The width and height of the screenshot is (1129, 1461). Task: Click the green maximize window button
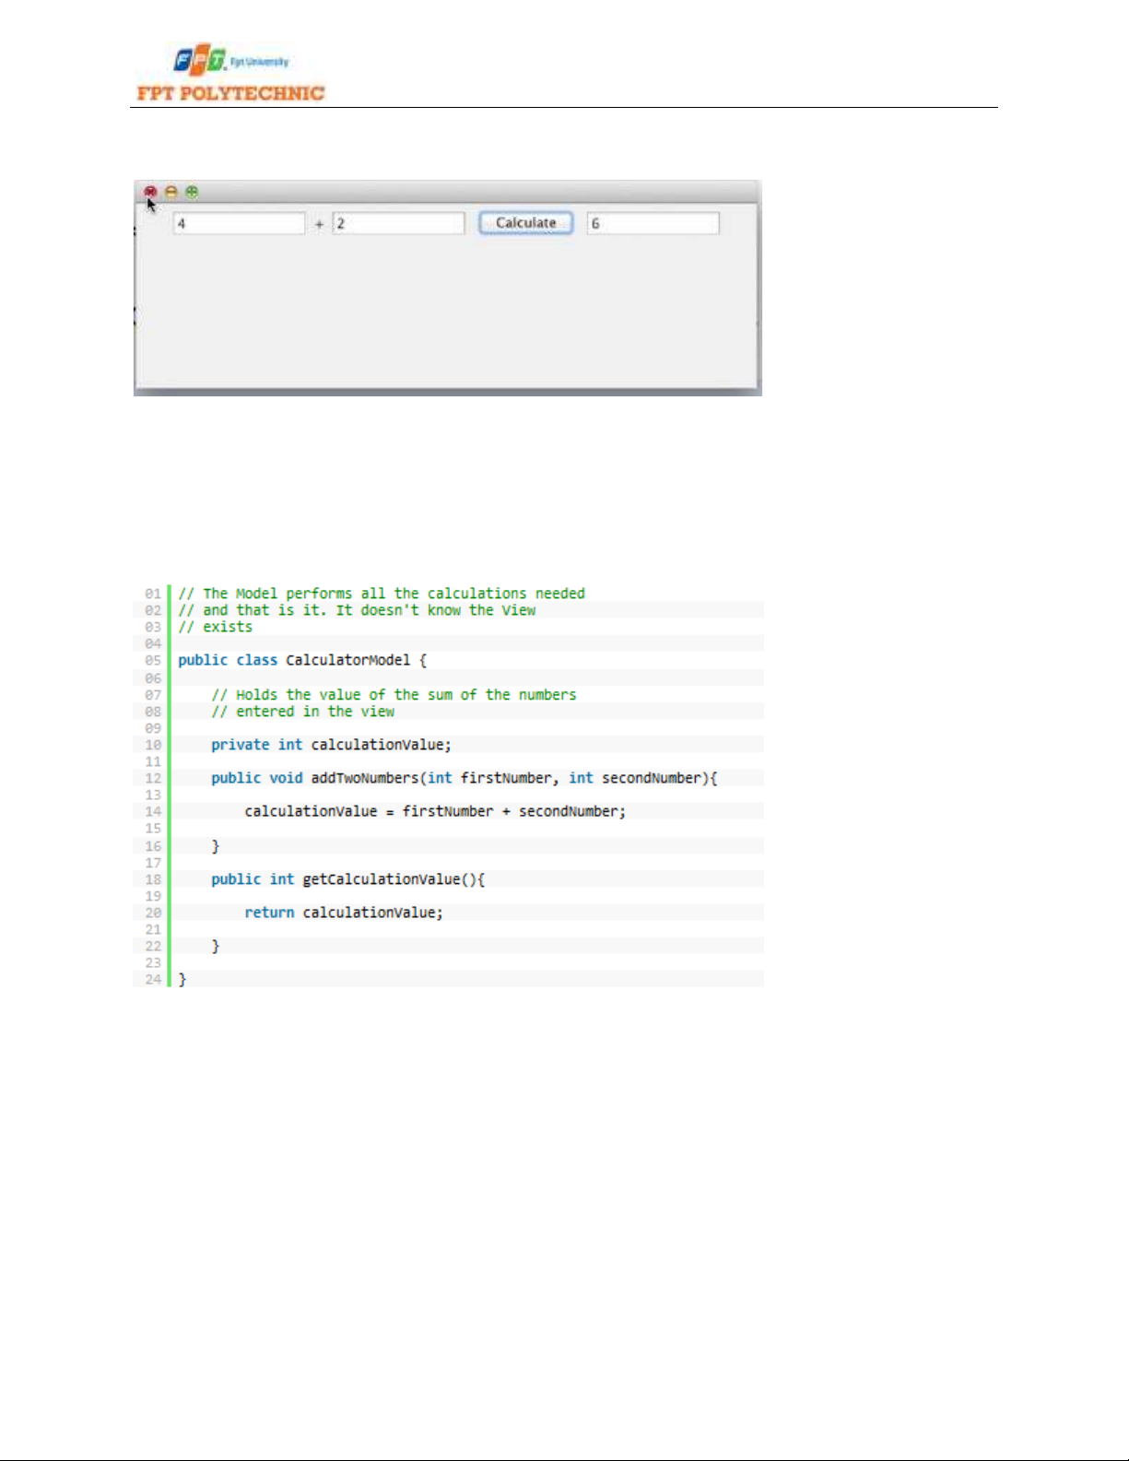click(192, 192)
